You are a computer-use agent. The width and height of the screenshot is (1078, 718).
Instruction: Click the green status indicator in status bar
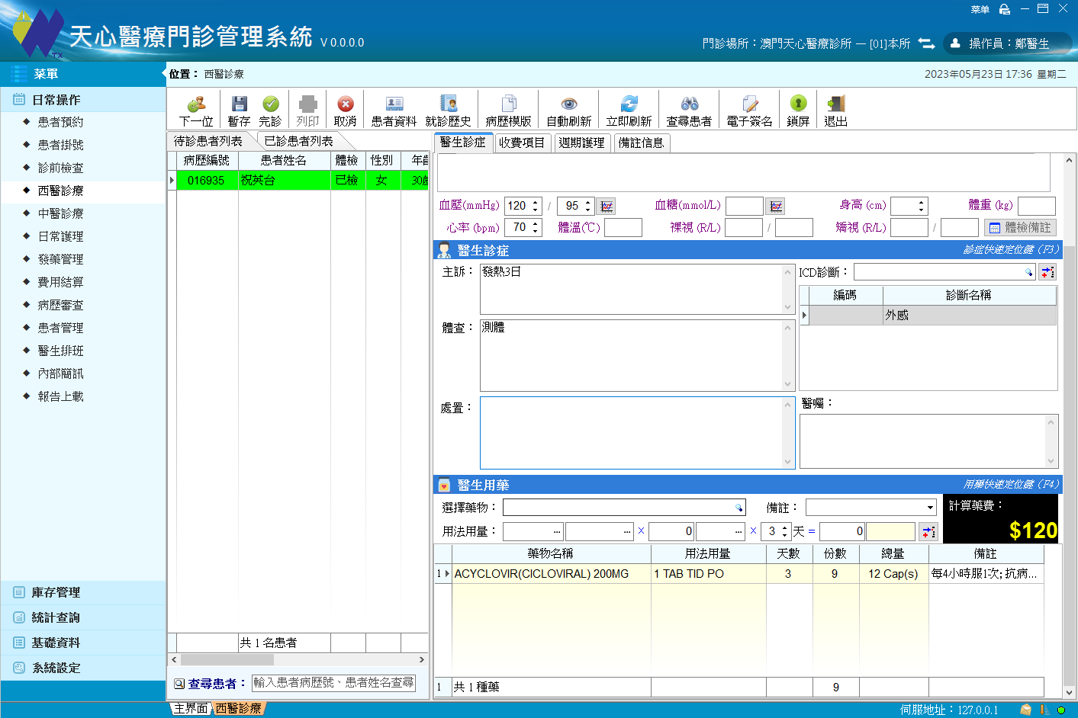(x=1061, y=710)
